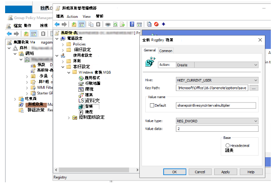Click the Value name field sharepointlivesyncintervalmultiplier
Viewport: 273px width, 184px height.
click(216, 105)
